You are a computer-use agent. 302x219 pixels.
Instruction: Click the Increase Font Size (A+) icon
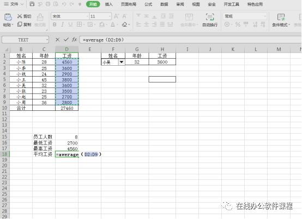click(x=116, y=16)
